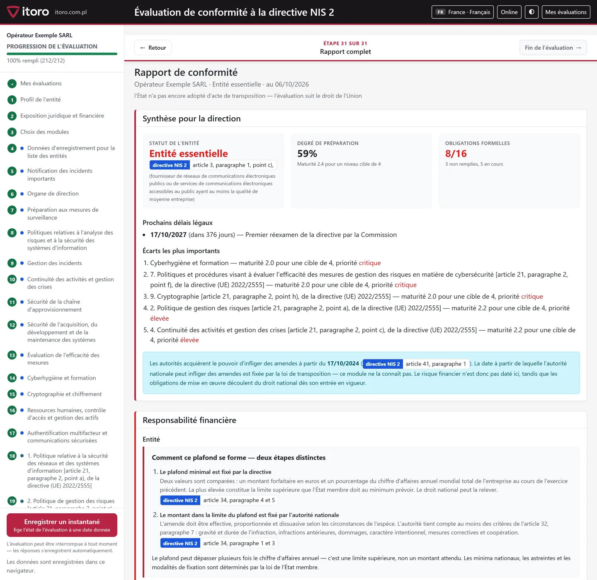Open Continuité des activités et gestion des crises
This screenshot has width=597, height=580.
[x=70, y=283]
